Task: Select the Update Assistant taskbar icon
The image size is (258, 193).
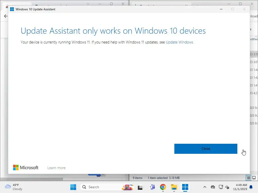Action: [x=185, y=187]
